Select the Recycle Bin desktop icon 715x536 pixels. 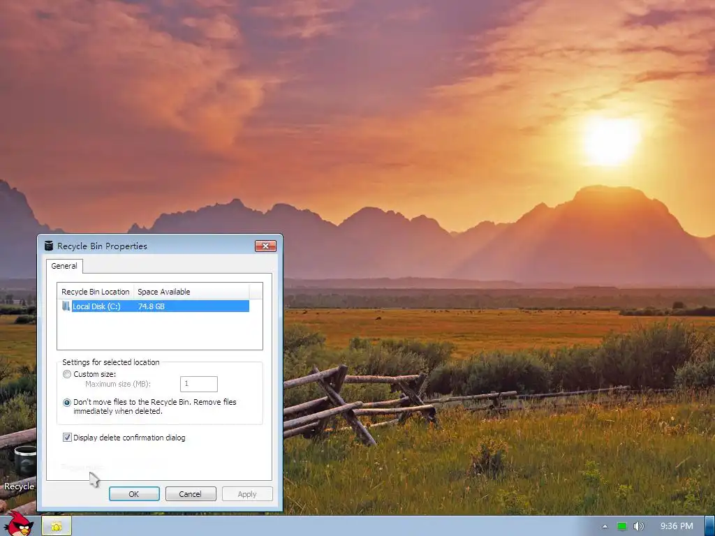[x=20, y=467]
